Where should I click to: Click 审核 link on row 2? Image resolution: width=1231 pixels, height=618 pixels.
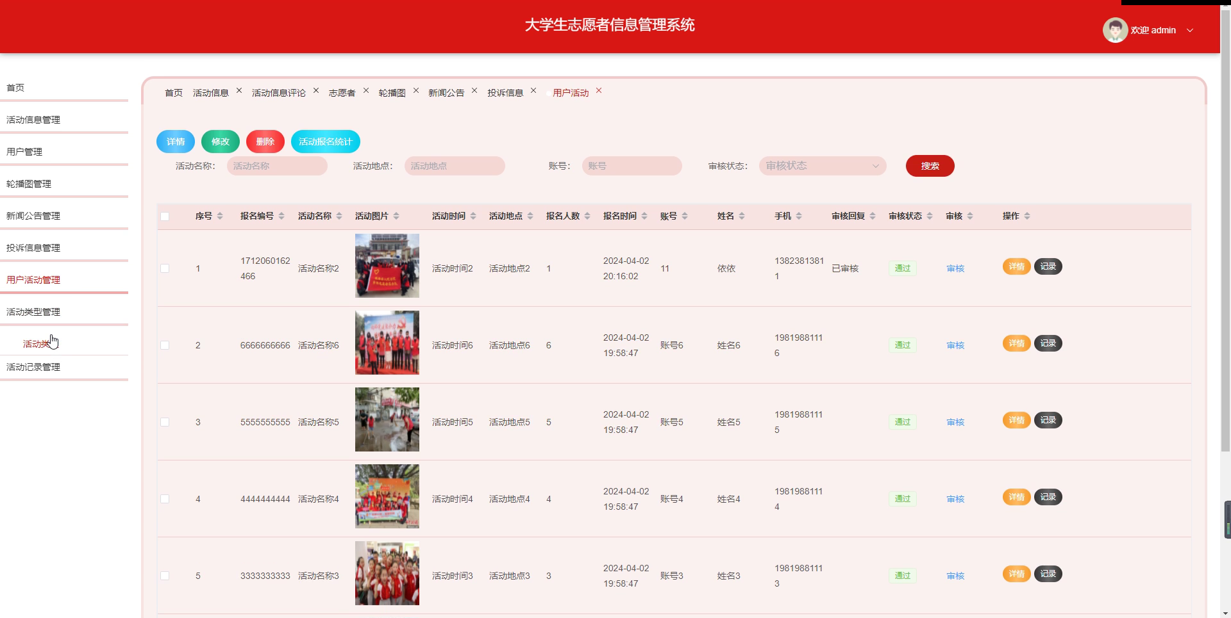pos(955,345)
